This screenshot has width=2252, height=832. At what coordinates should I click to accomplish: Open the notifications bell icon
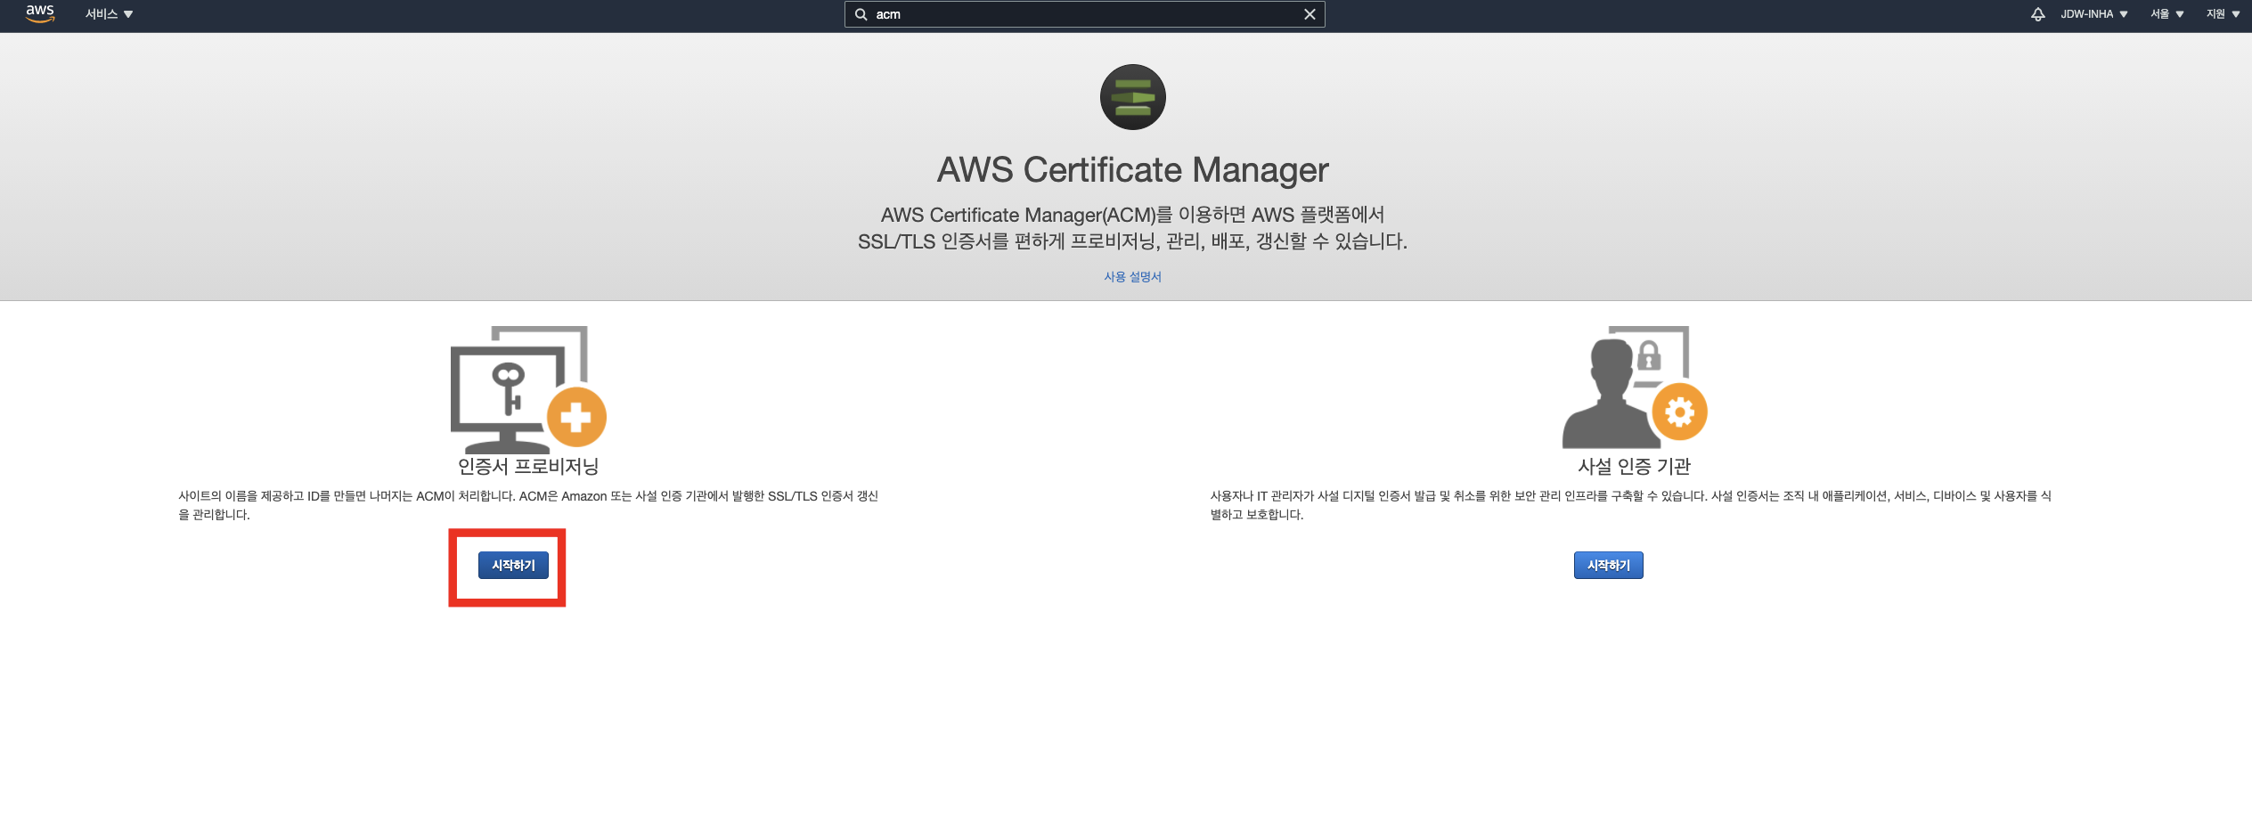tap(2037, 14)
